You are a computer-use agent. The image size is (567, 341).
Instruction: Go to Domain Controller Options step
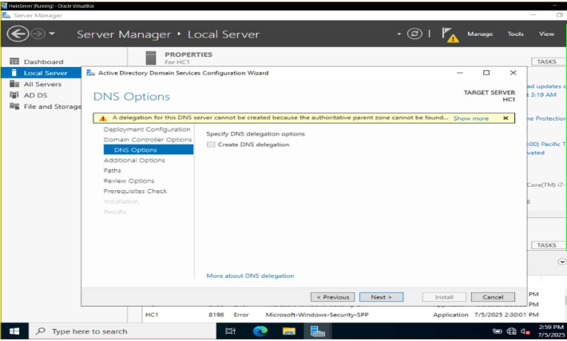click(x=148, y=140)
